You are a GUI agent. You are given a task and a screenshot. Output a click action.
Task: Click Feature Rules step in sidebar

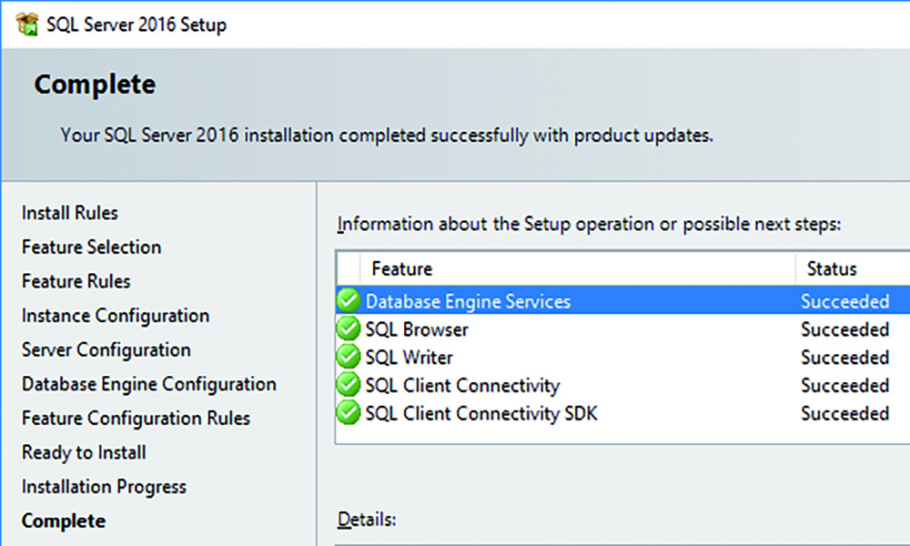click(x=76, y=281)
